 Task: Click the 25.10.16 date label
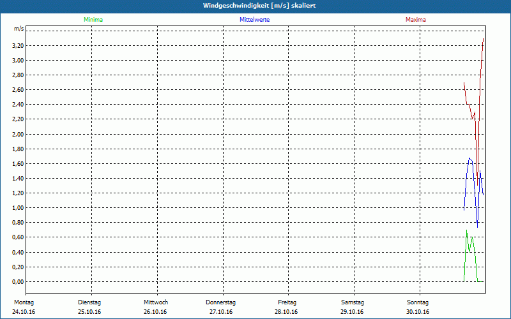(x=89, y=312)
